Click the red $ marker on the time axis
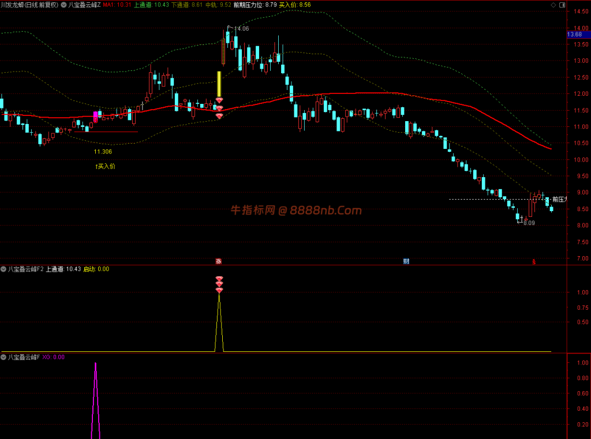The height and width of the screenshot is (439, 591). click(534, 261)
